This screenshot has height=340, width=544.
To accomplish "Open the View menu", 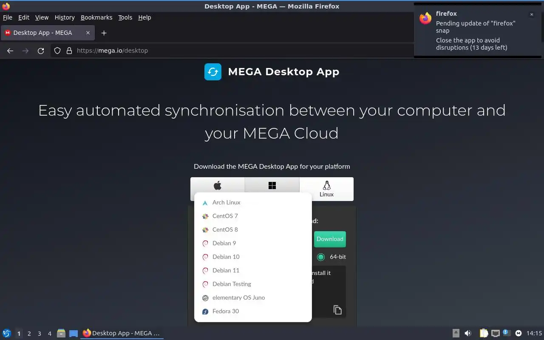I will coord(42,17).
